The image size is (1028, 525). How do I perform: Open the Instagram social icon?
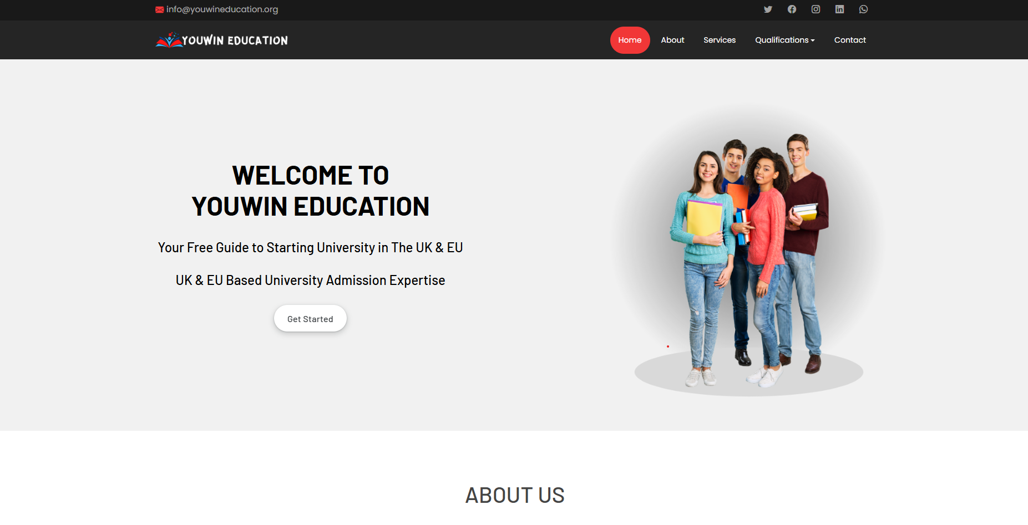coord(816,9)
